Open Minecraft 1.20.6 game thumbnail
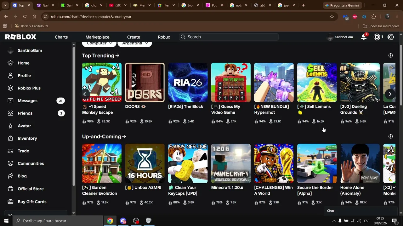The height and width of the screenshot is (226, 403). [x=231, y=163]
